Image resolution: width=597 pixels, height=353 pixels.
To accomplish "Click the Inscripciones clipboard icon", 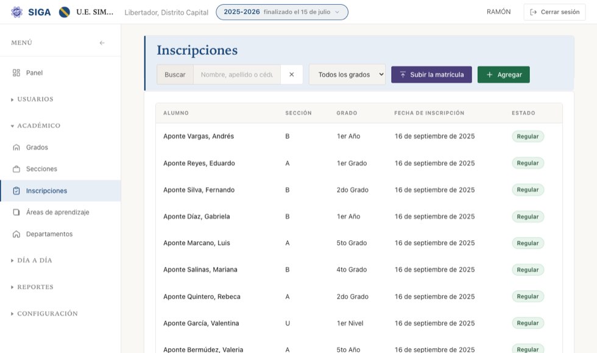I will point(16,191).
